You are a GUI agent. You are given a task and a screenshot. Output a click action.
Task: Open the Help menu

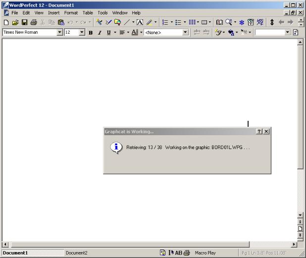click(x=136, y=13)
